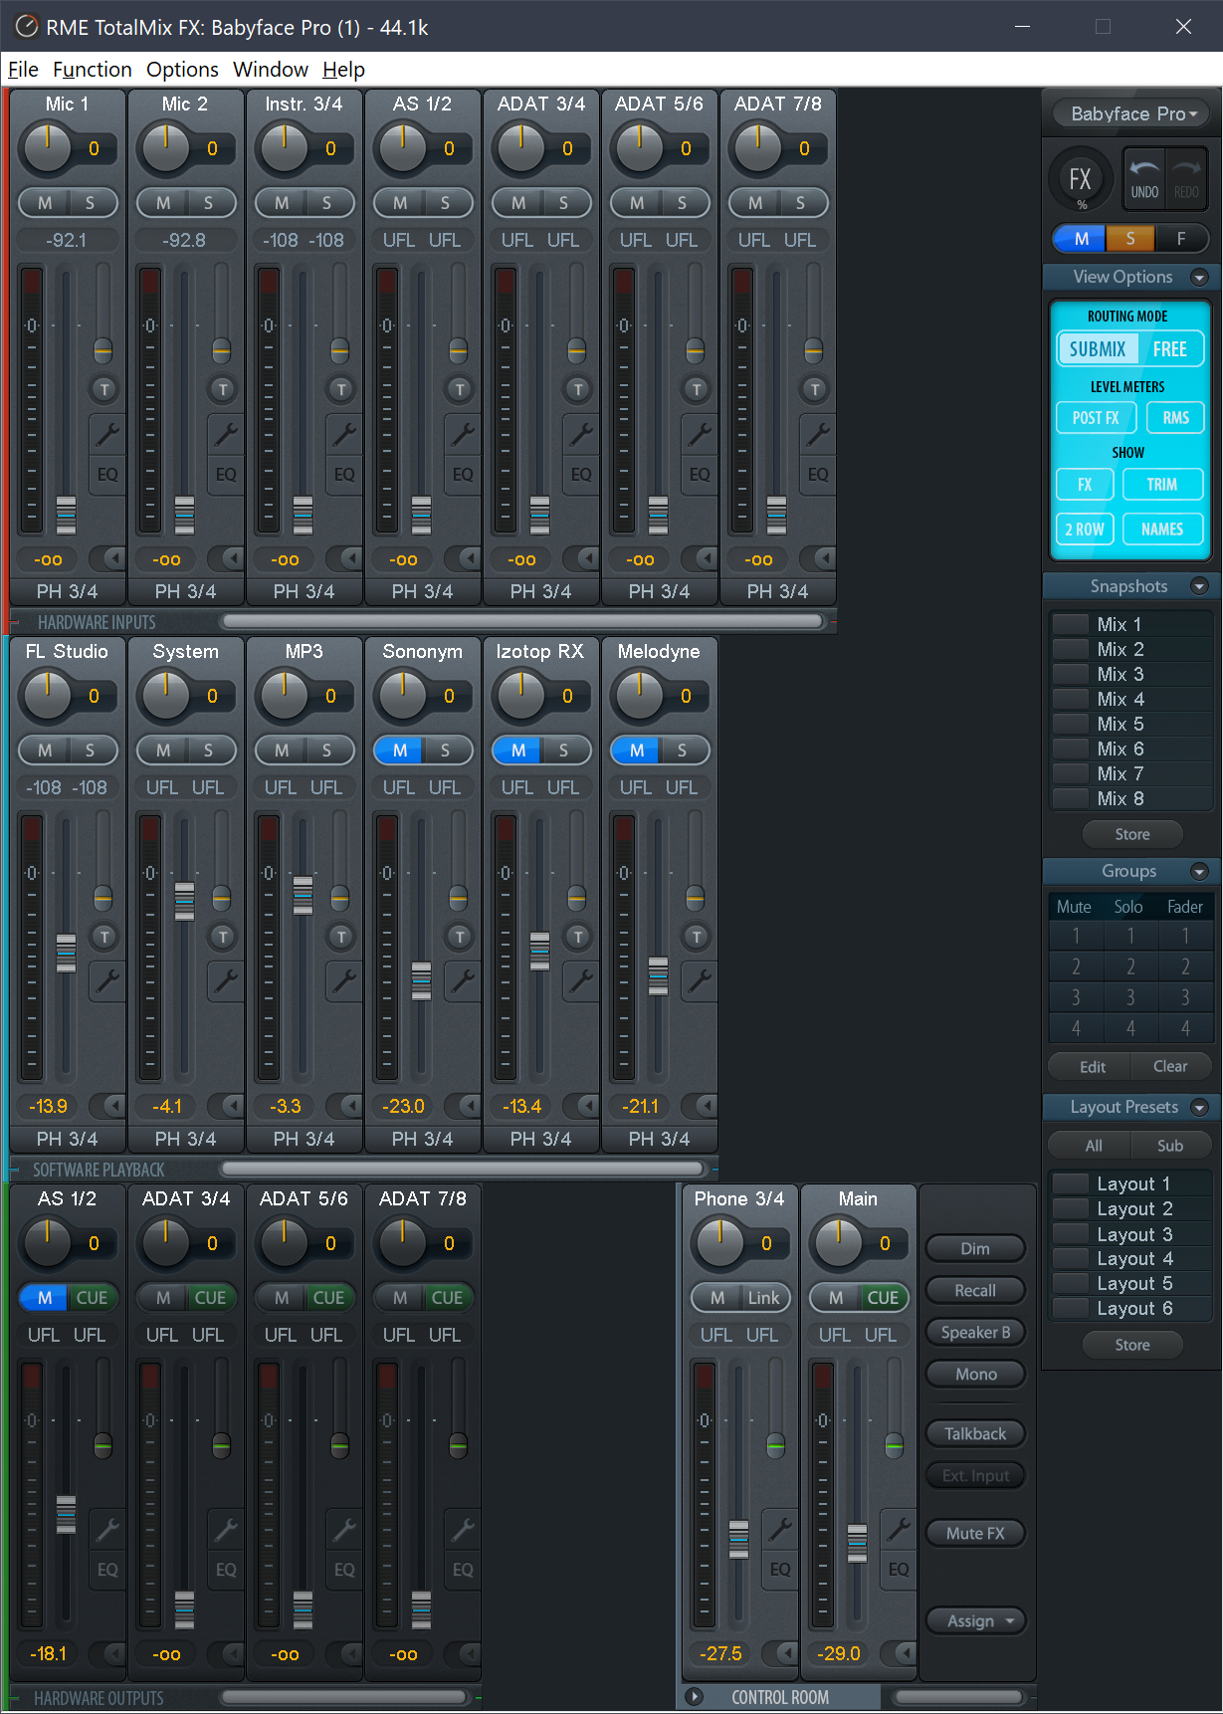Click Trim (T) button on FL Studio channel
The width and height of the screenshot is (1223, 1714).
point(103,937)
